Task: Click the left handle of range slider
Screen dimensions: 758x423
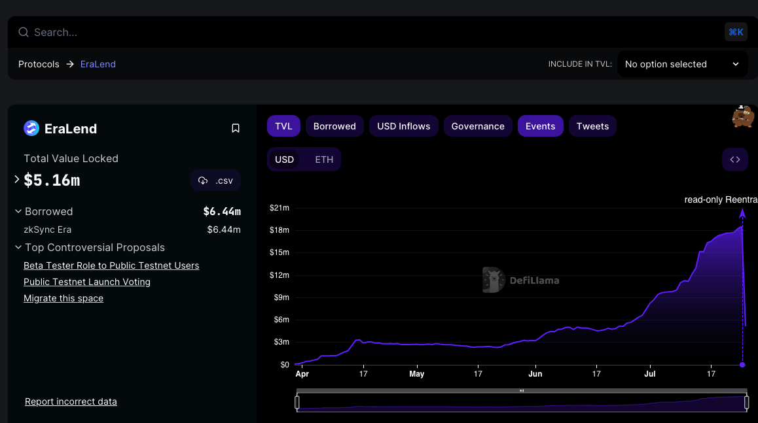Action: [x=297, y=402]
